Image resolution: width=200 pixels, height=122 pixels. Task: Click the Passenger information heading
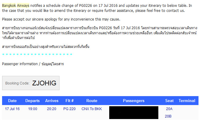tap(33, 64)
